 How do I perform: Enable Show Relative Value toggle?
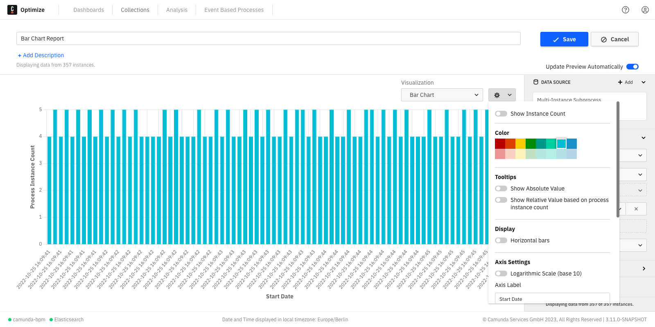pos(501,200)
